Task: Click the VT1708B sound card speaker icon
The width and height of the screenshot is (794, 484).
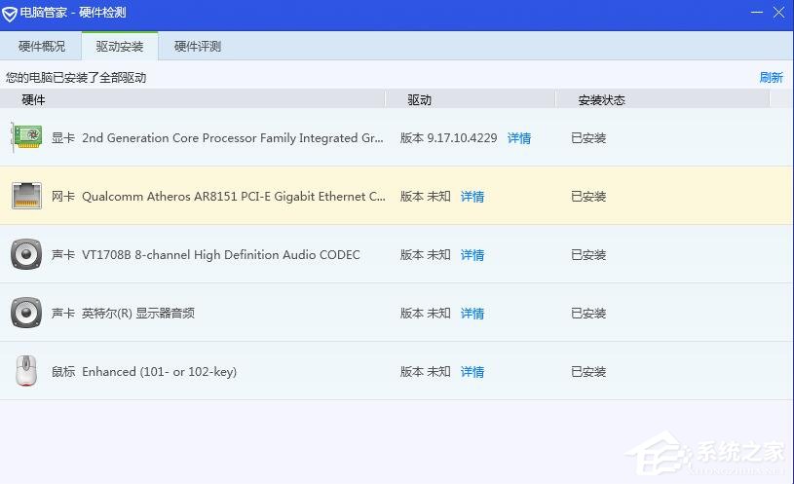Action: pos(26,254)
